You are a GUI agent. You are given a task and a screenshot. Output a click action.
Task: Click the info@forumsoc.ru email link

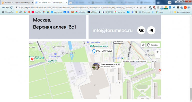tap(112, 30)
